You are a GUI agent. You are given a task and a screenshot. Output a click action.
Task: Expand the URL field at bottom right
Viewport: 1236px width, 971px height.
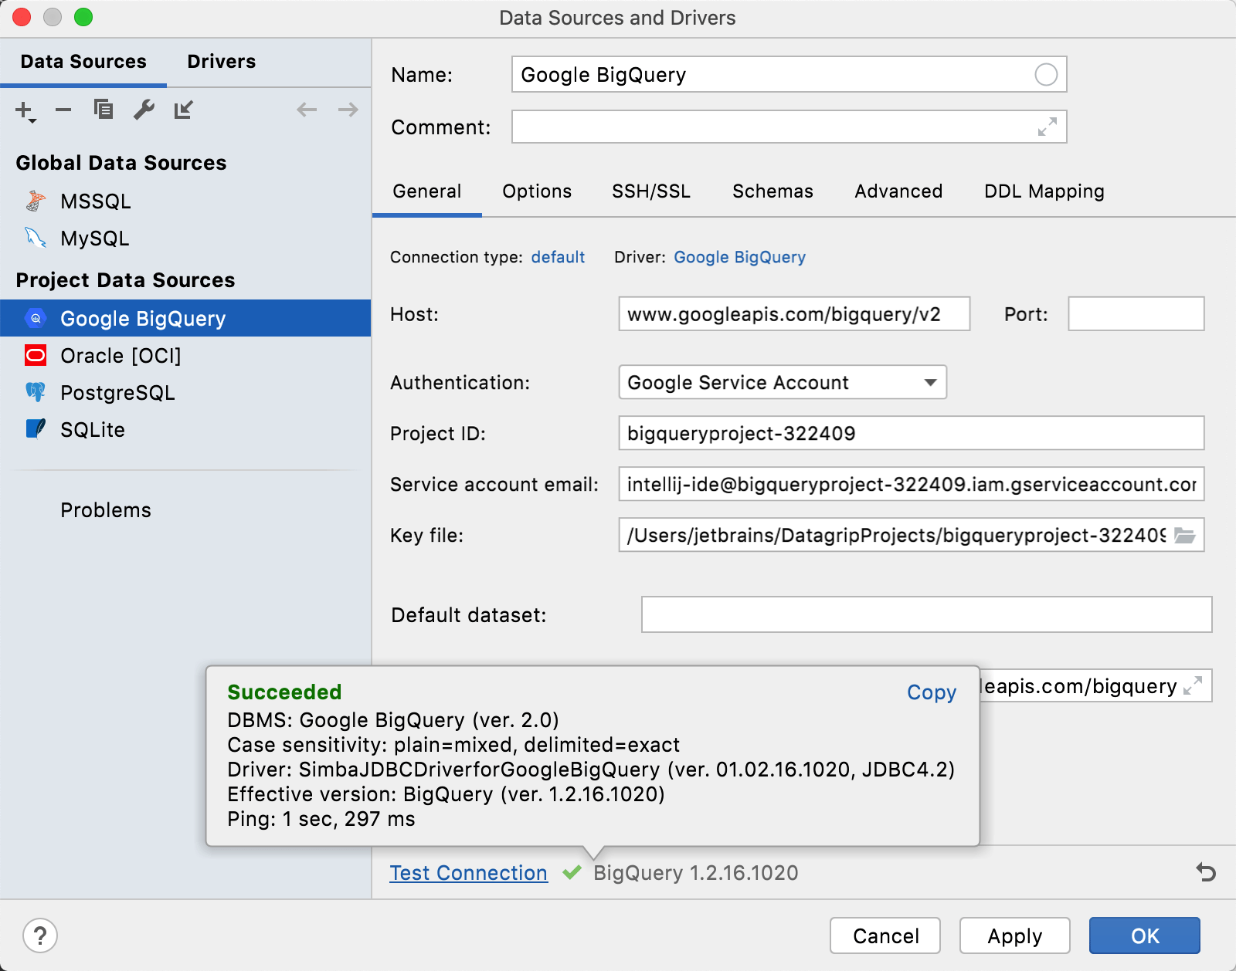(x=1192, y=685)
